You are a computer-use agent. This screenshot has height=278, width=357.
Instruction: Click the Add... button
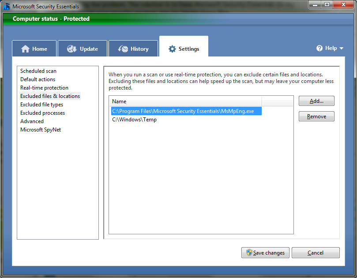pos(316,101)
